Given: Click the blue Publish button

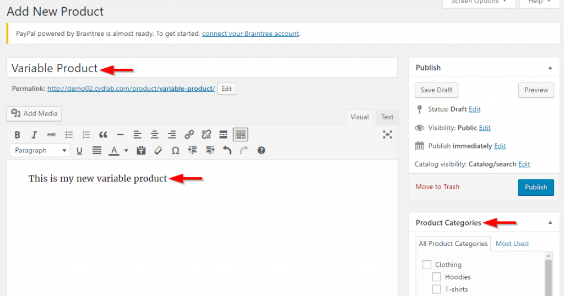Looking at the screenshot, I should (x=535, y=187).
